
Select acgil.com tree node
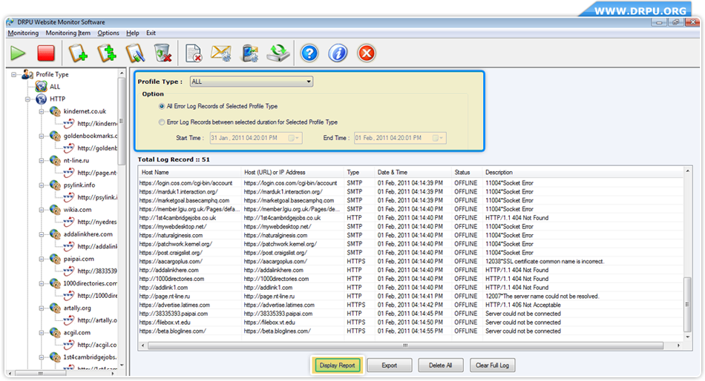(x=77, y=333)
